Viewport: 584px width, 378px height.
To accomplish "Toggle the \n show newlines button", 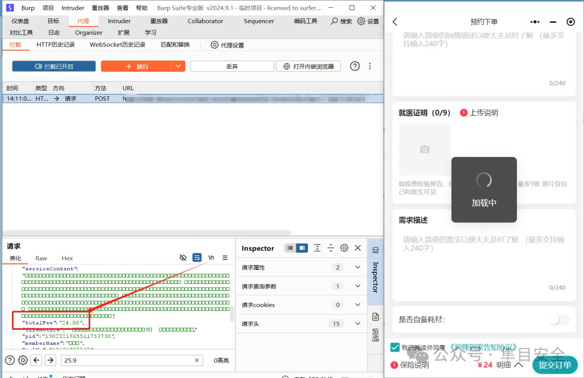I will tap(211, 258).
